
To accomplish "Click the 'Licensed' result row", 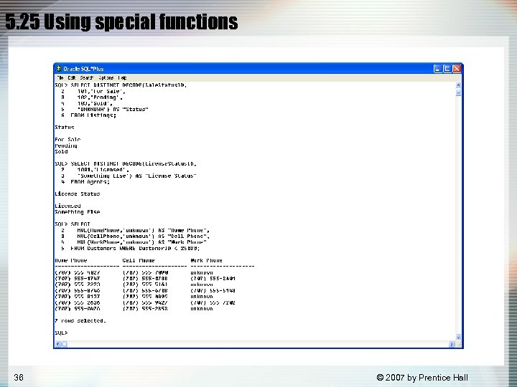I will [x=67, y=206].
